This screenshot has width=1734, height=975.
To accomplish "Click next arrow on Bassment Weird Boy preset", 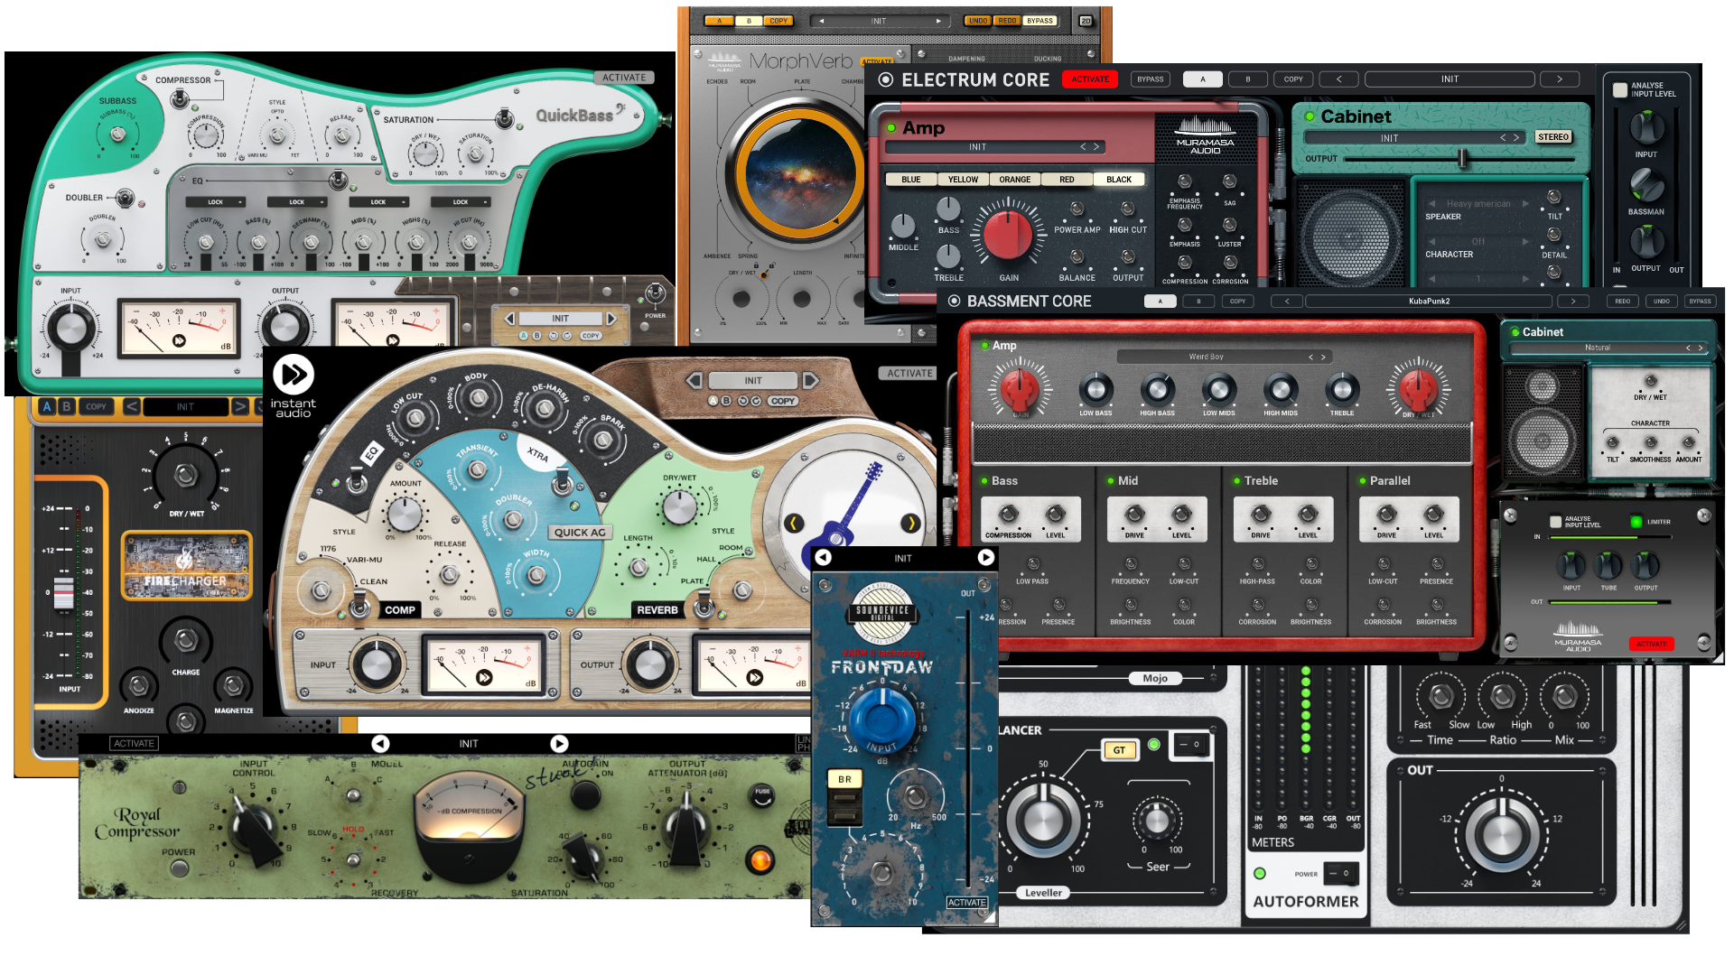I will 1324,357.
